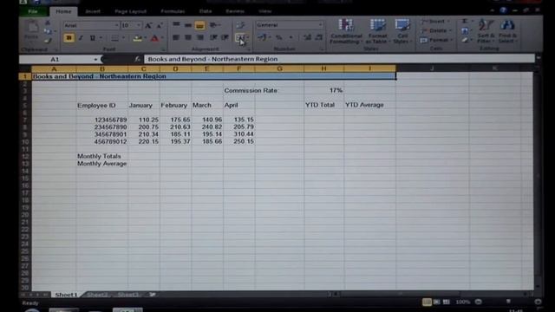This screenshot has width=555, height=312.
Task: Apply Comma Style format icon
Action: pyautogui.click(x=291, y=37)
